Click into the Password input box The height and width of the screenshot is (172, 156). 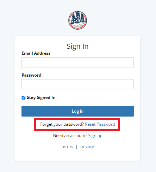(77, 84)
